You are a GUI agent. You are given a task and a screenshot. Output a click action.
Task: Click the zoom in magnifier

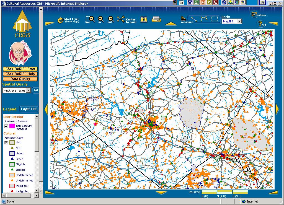click(x=101, y=19)
